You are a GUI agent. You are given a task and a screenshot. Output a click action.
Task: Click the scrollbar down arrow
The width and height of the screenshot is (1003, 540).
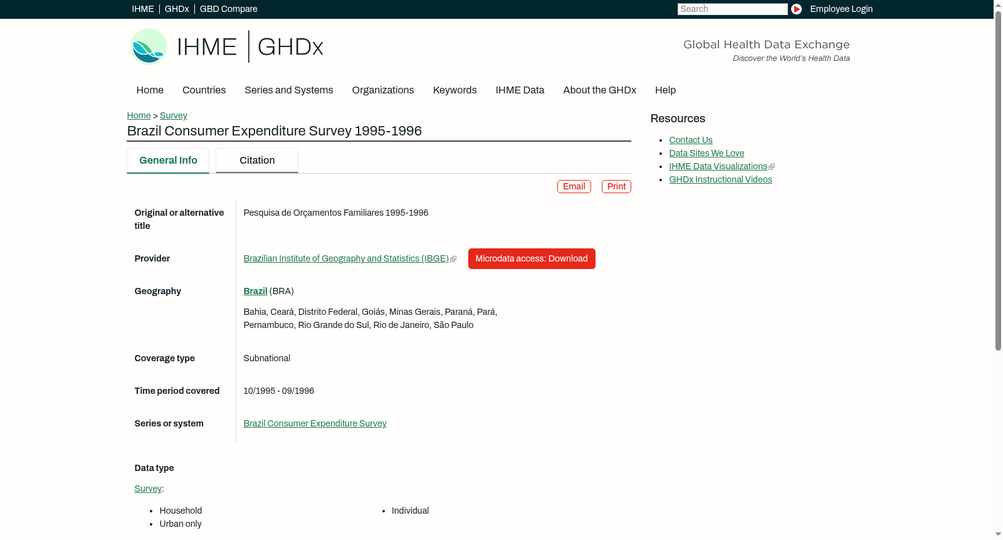pyautogui.click(x=998, y=535)
